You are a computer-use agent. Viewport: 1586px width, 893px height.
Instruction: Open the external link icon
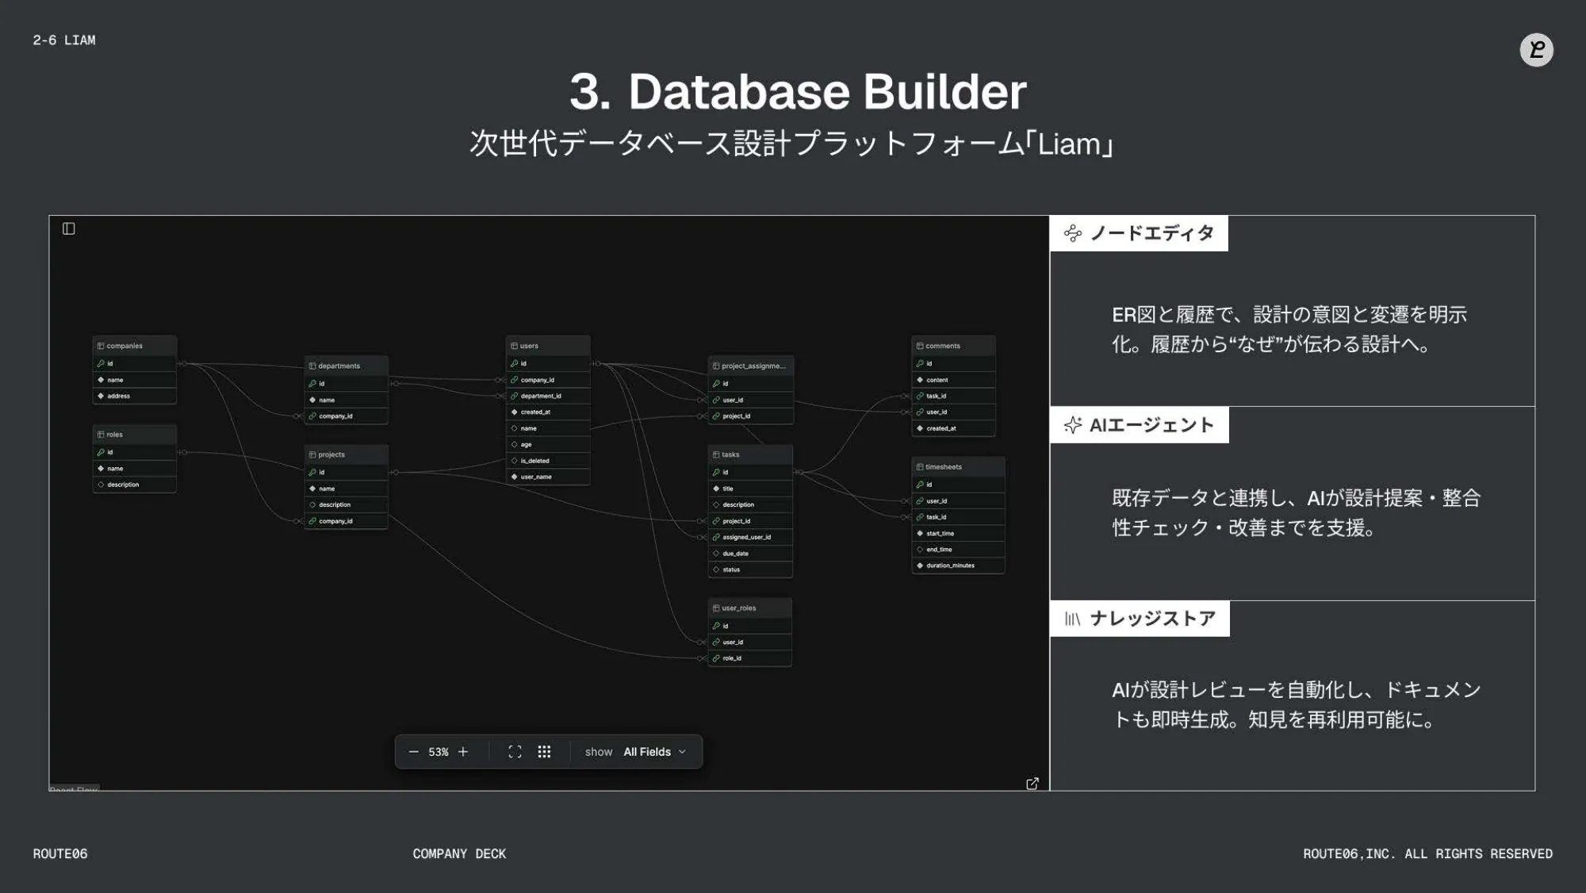(x=1032, y=784)
